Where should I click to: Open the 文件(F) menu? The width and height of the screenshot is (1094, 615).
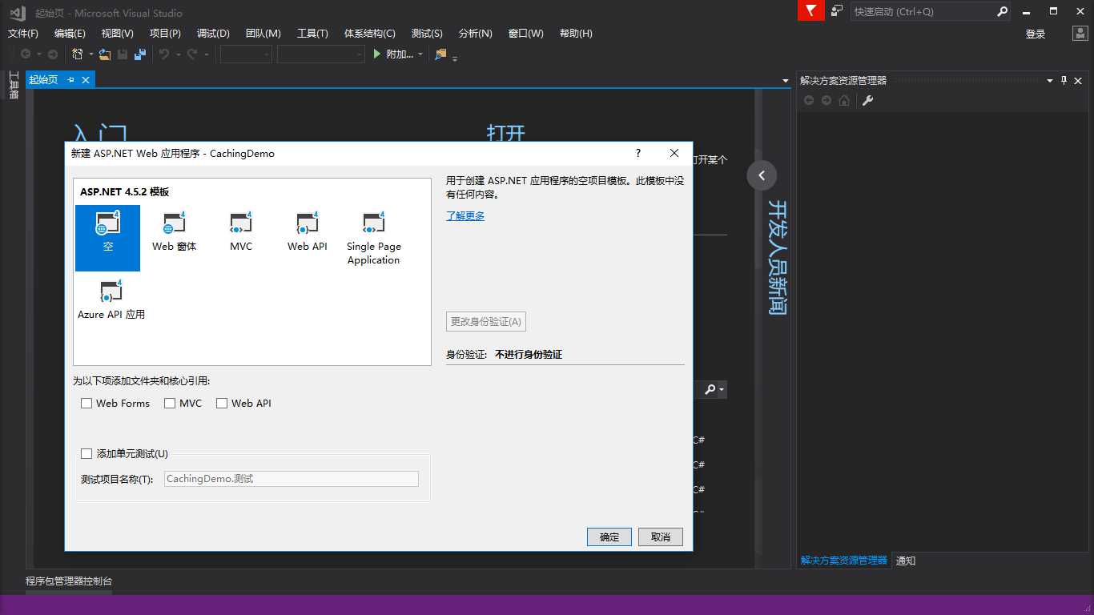click(x=23, y=34)
